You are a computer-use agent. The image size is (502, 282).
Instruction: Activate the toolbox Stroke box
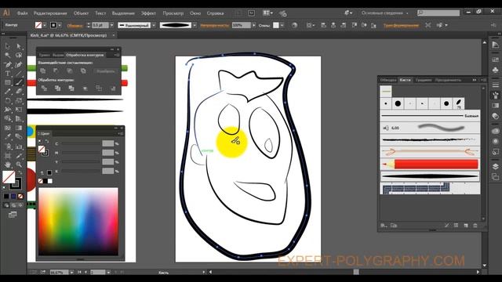16,183
